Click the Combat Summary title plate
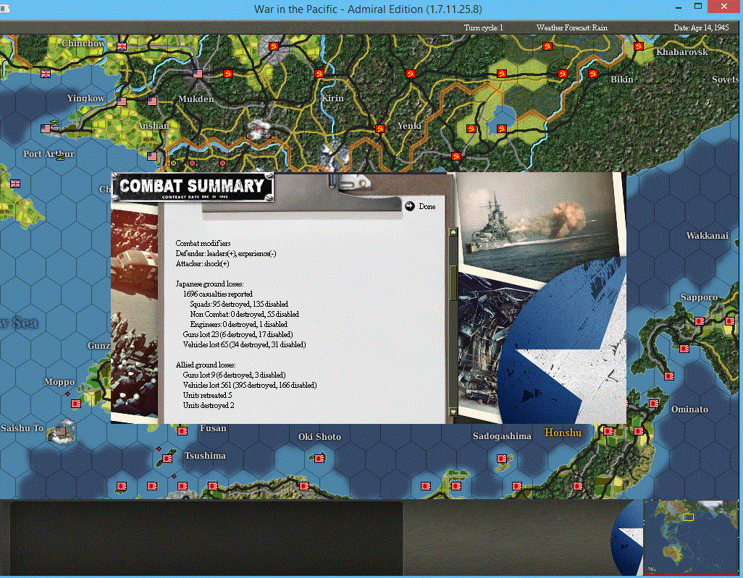 (193, 187)
